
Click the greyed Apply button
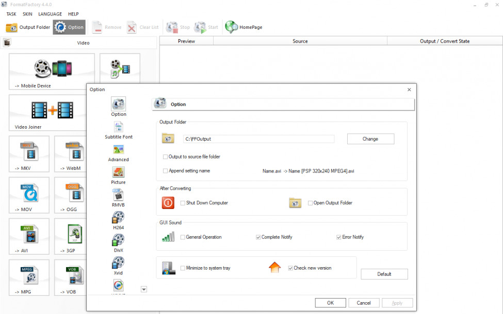[x=397, y=303]
